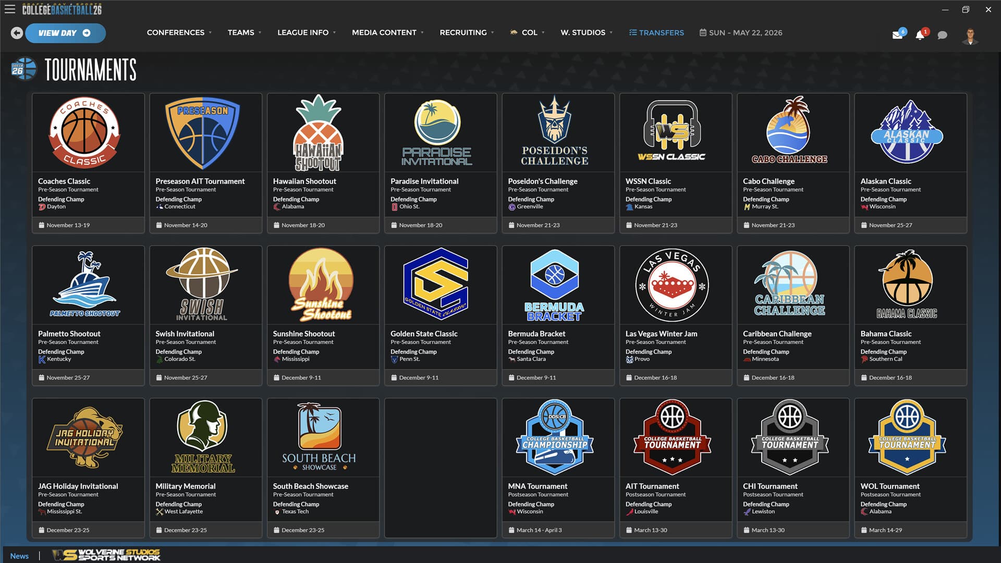The height and width of the screenshot is (563, 1001).
Task: Open the News link in the footer
Action: click(19, 556)
